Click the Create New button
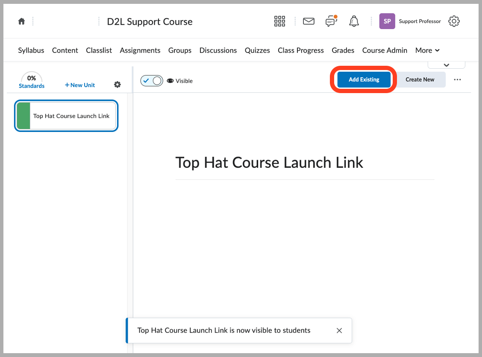The height and width of the screenshot is (357, 482). tap(420, 79)
